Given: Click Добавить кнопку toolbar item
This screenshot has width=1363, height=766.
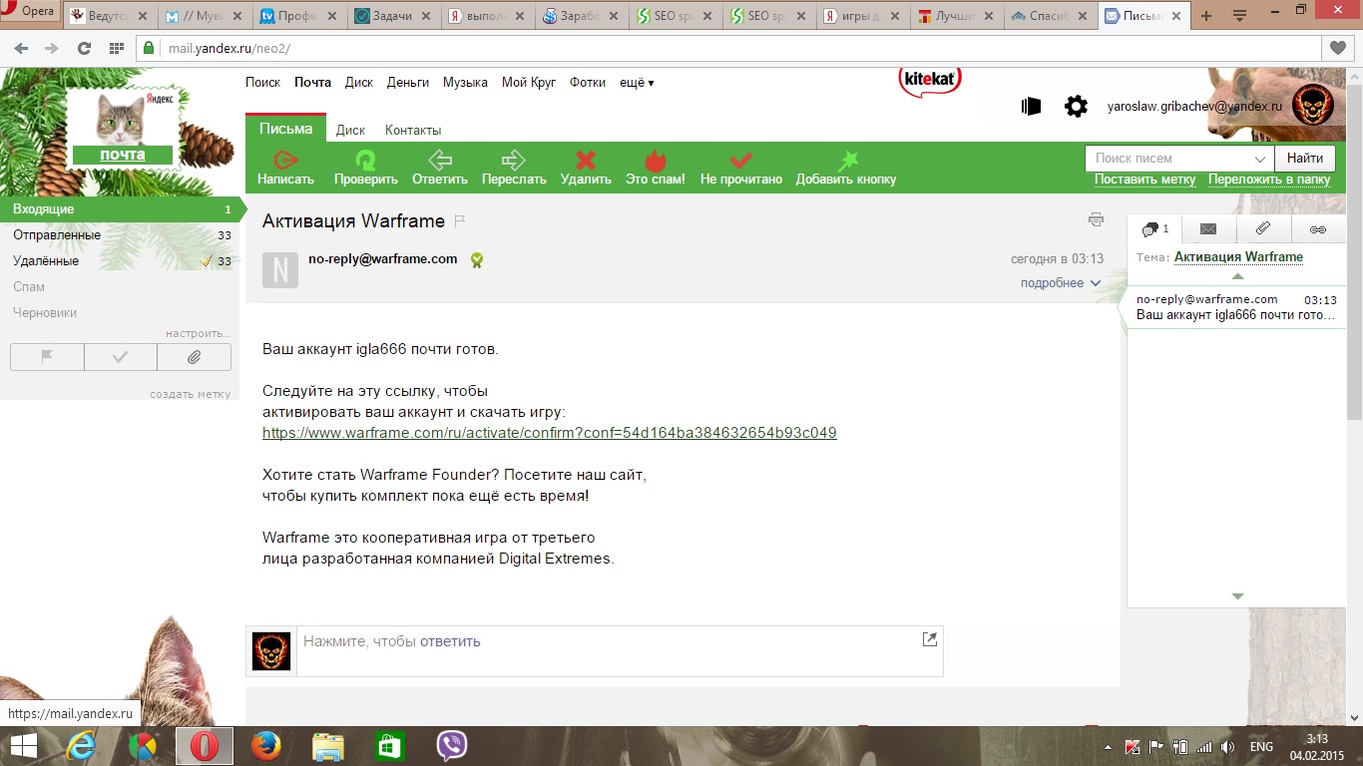Looking at the screenshot, I should coord(846,169).
